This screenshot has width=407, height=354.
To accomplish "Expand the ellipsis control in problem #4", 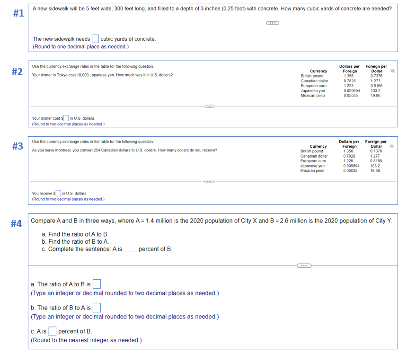I will 304,265.
